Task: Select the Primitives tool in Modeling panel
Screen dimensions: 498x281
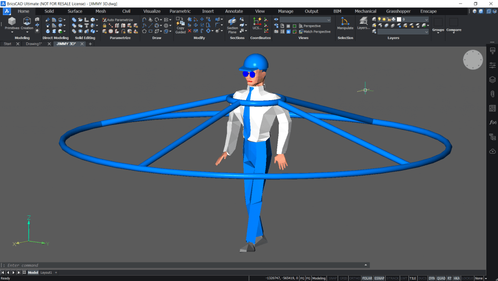Action: point(12,21)
